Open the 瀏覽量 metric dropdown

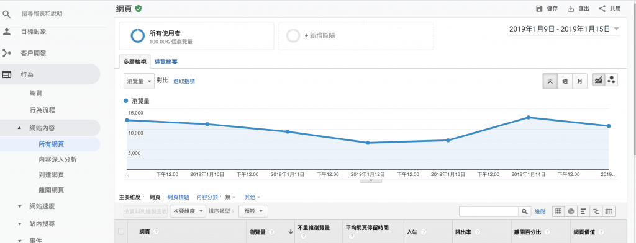[139, 81]
